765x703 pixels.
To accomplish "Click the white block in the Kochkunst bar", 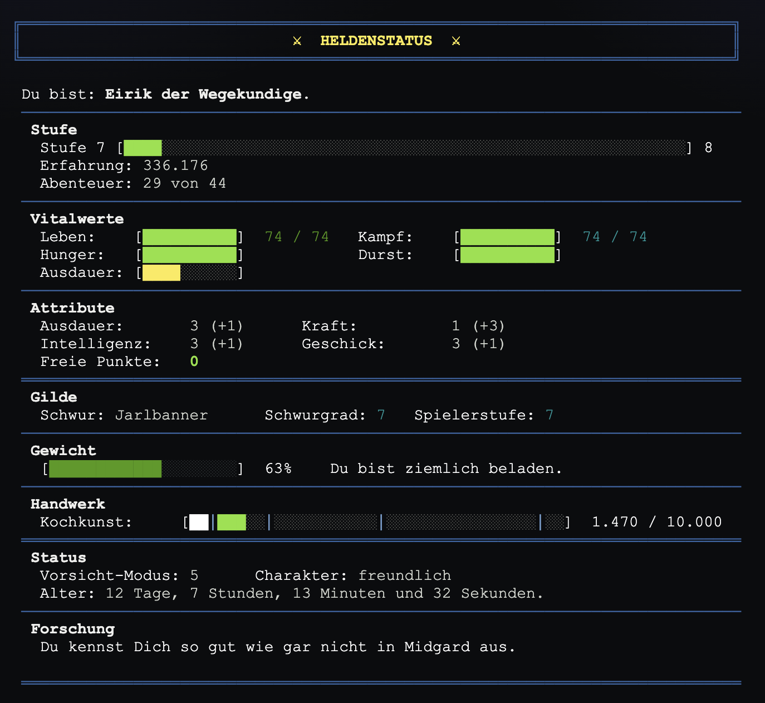I will click(x=199, y=523).
